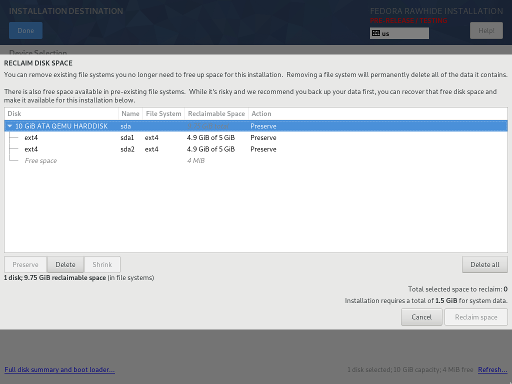Screen dimensions: 512x384
Task: Click the PRE-RELEASE / TESTING label
Action: [408, 20]
